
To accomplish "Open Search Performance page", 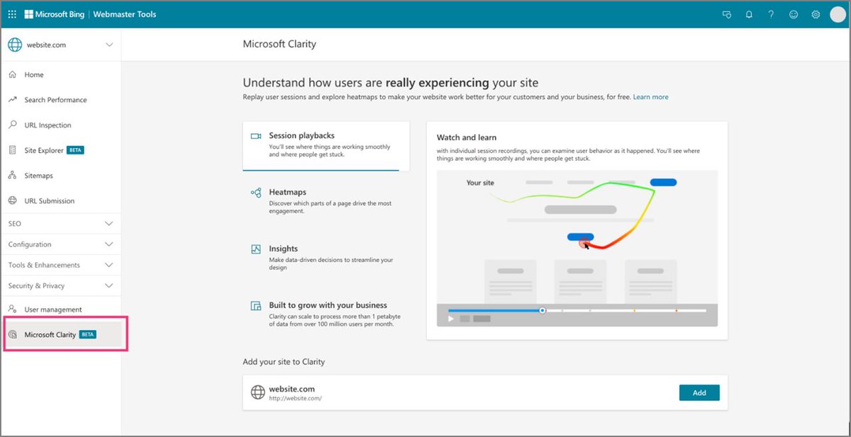I will 61,100.
